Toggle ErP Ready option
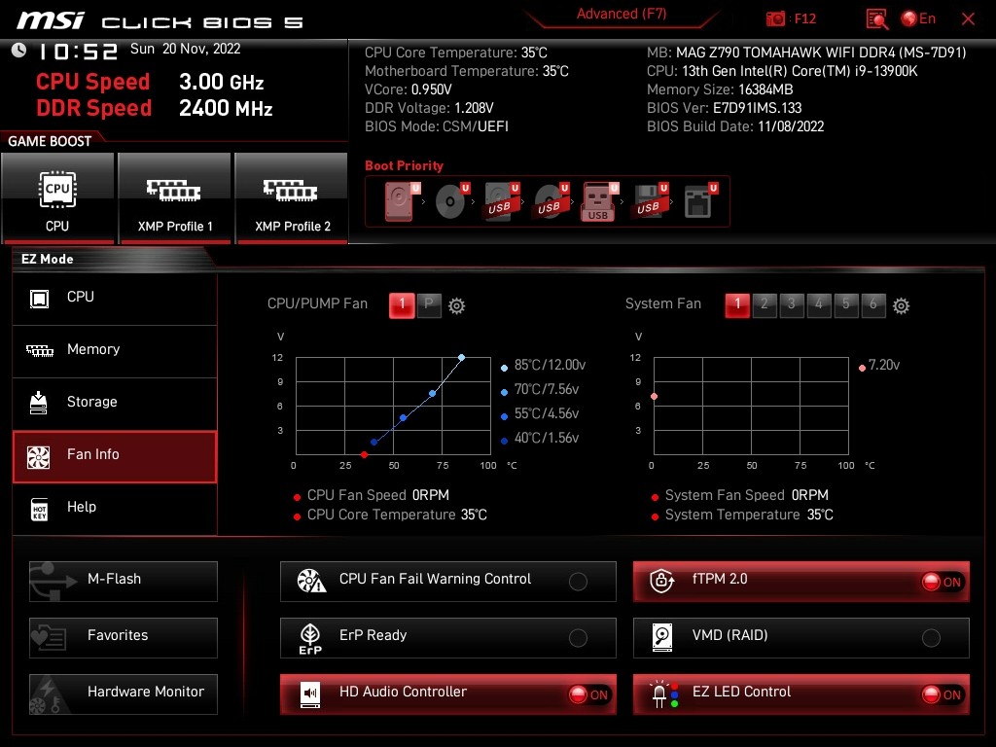The height and width of the screenshot is (747, 996). [447, 638]
